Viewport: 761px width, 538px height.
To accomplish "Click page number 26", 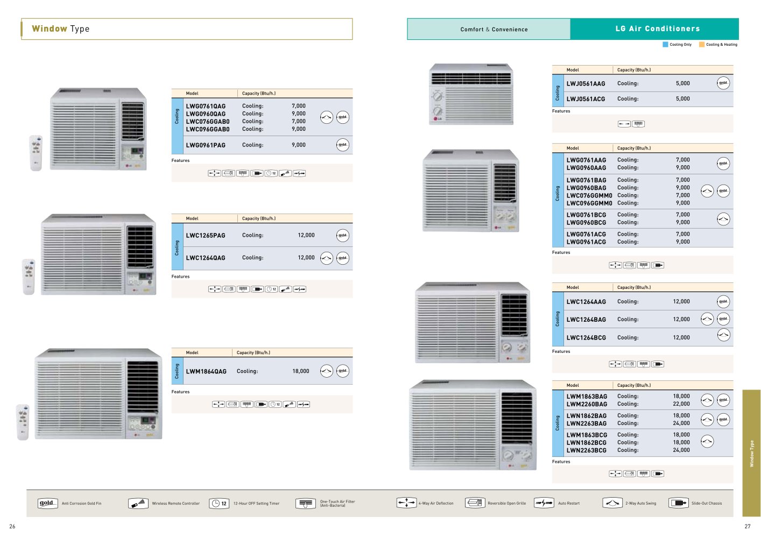I will coord(12,526).
